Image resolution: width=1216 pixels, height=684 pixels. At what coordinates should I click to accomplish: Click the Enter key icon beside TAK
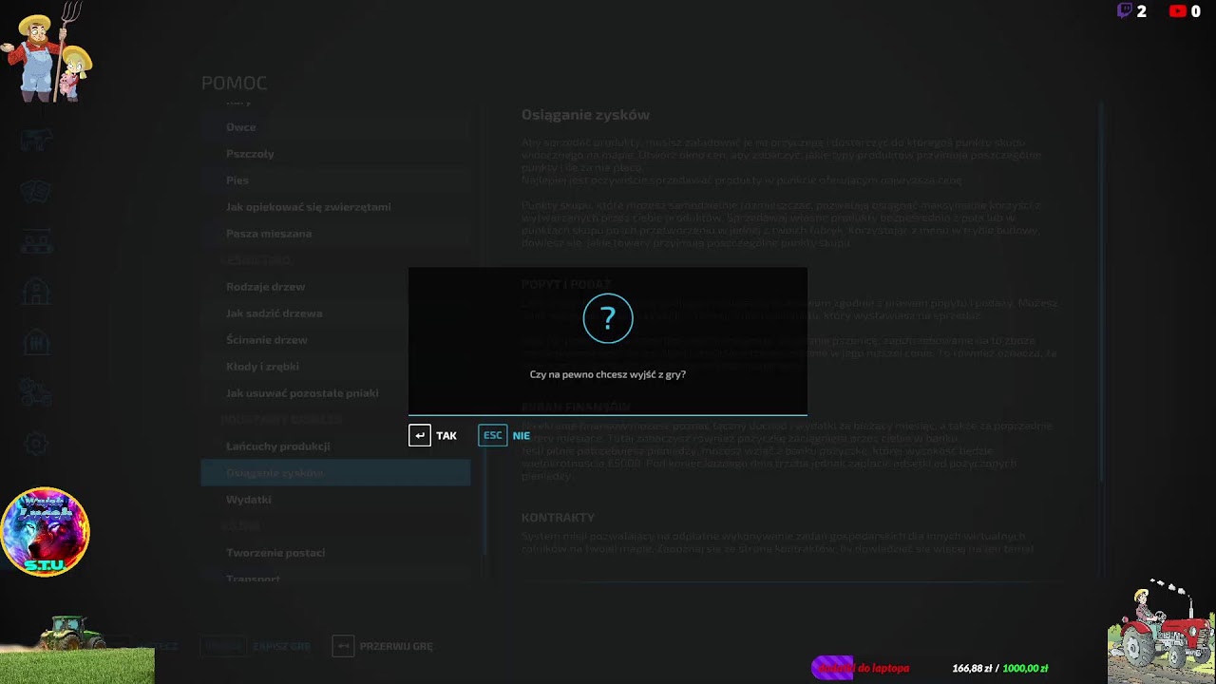point(420,436)
